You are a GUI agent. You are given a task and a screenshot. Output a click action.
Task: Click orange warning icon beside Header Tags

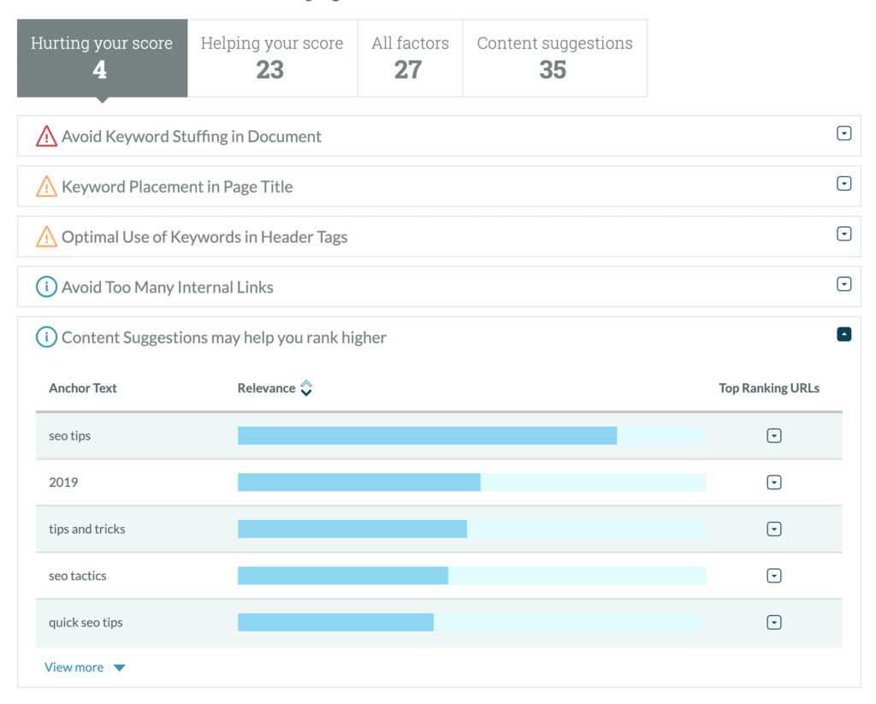click(46, 238)
